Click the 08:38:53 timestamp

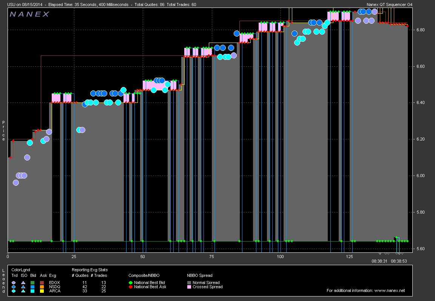[399, 261]
